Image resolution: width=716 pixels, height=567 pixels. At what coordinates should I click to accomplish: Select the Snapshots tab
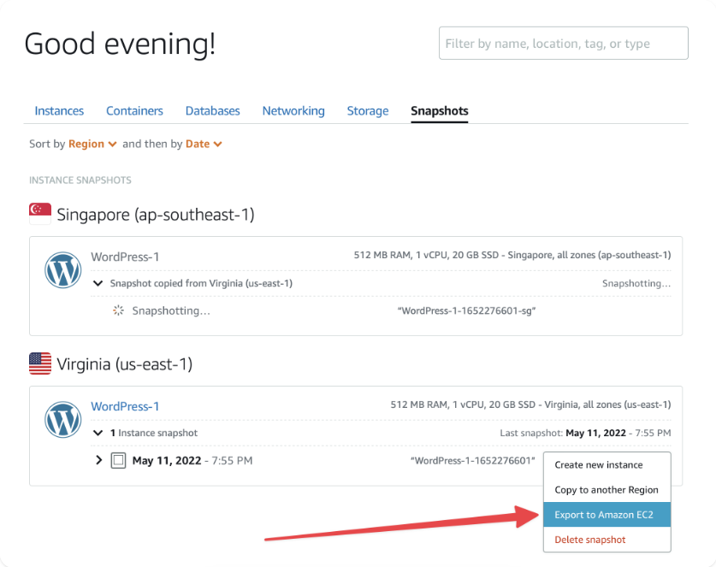coord(440,111)
